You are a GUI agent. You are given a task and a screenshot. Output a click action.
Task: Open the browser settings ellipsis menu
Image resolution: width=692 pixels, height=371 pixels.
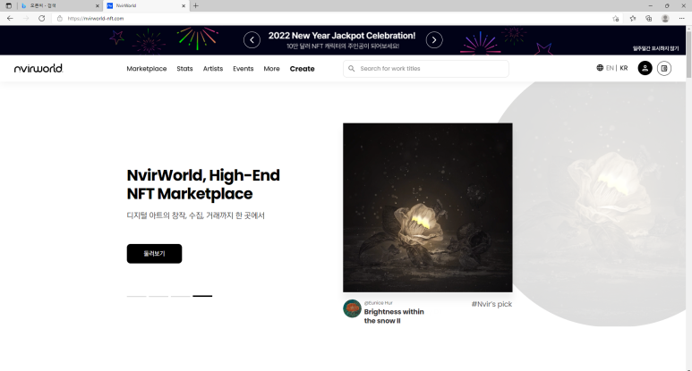coord(682,19)
